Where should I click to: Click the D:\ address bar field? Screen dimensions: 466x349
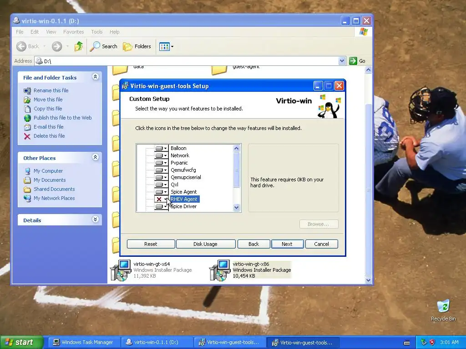click(x=190, y=61)
